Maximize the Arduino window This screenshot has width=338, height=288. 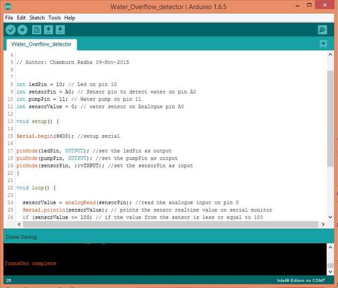(x=309, y=5)
